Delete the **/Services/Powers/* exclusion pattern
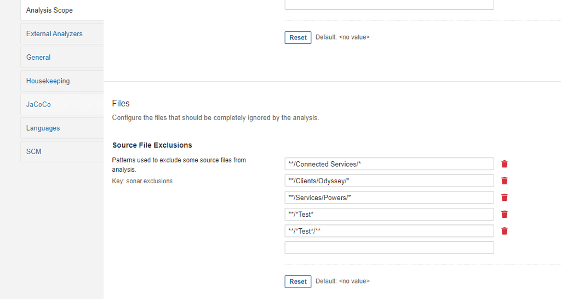Image resolution: width=561 pixels, height=299 pixels. tap(505, 198)
